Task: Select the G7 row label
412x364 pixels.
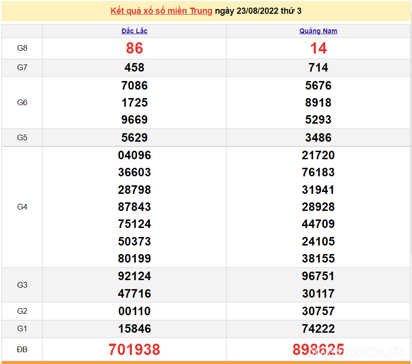Action: (22, 67)
